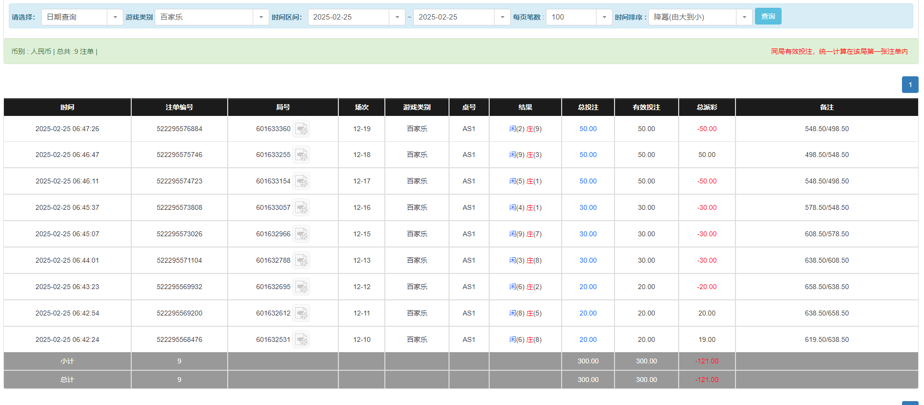View replay icon for round 601633057
This screenshot has height=405, width=924.
click(x=301, y=208)
